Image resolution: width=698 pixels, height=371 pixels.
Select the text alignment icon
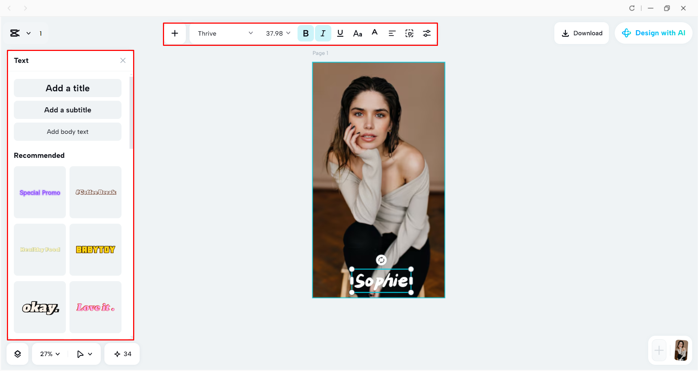click(392, 33)
